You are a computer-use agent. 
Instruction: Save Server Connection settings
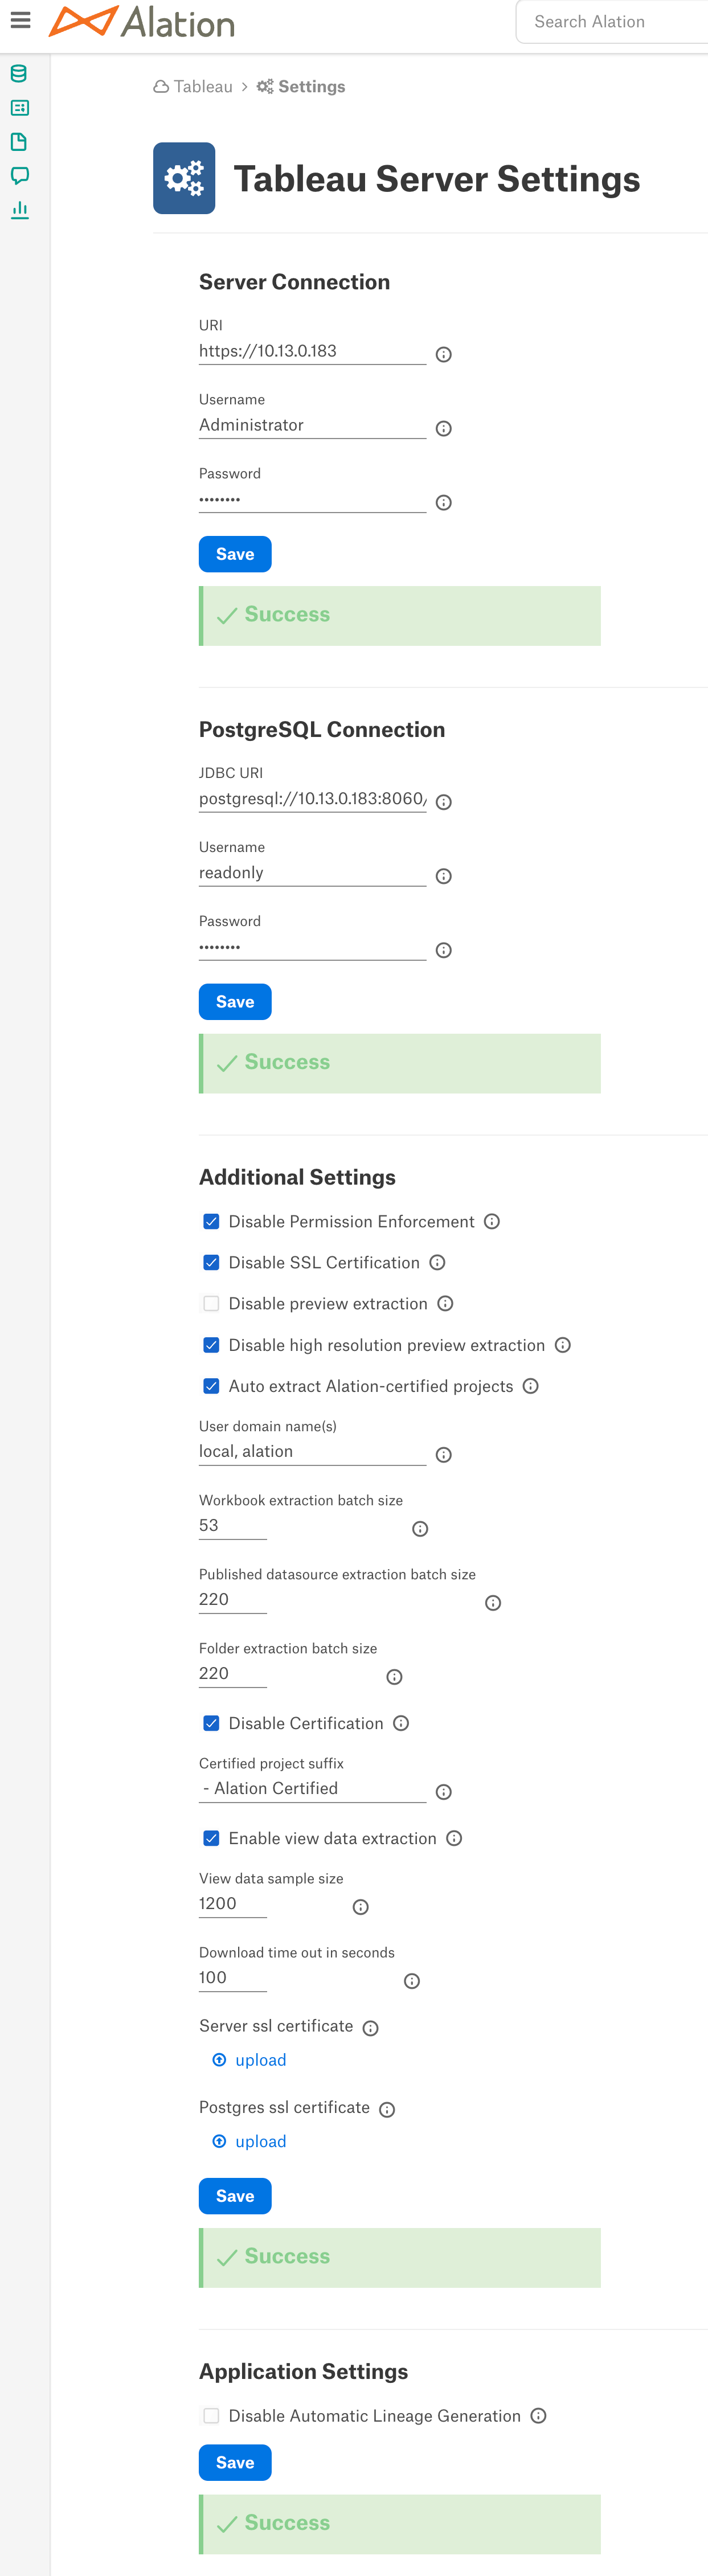pos(235,554)
